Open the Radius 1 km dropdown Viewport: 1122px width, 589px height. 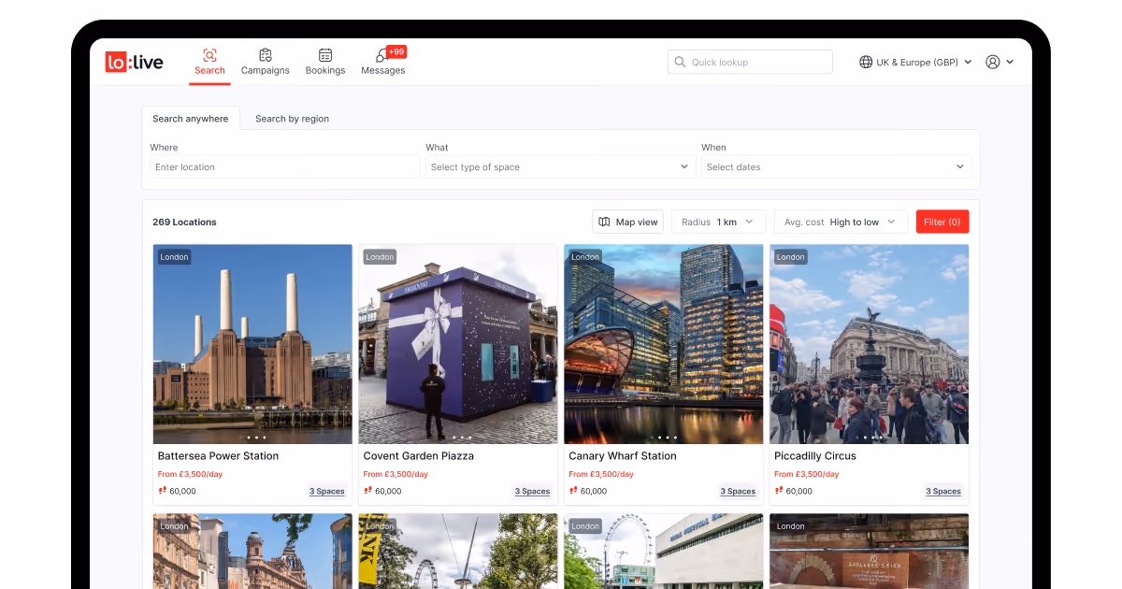click(x=719, y=222)
